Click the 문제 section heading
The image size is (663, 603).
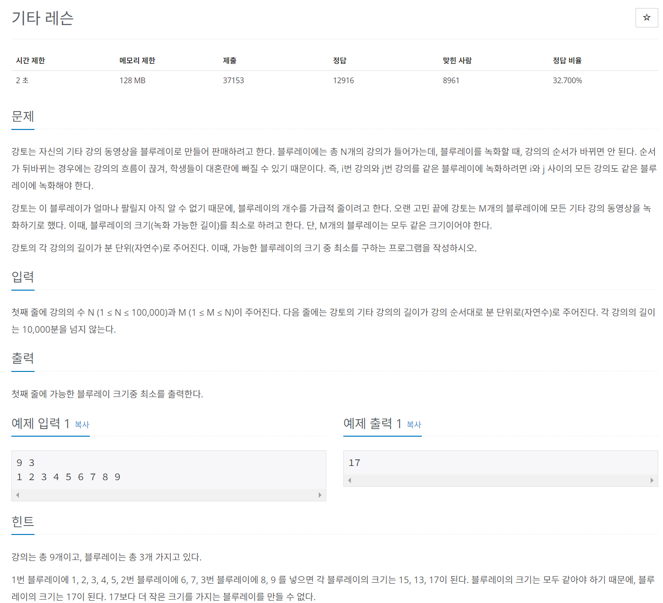pos(23,116)
